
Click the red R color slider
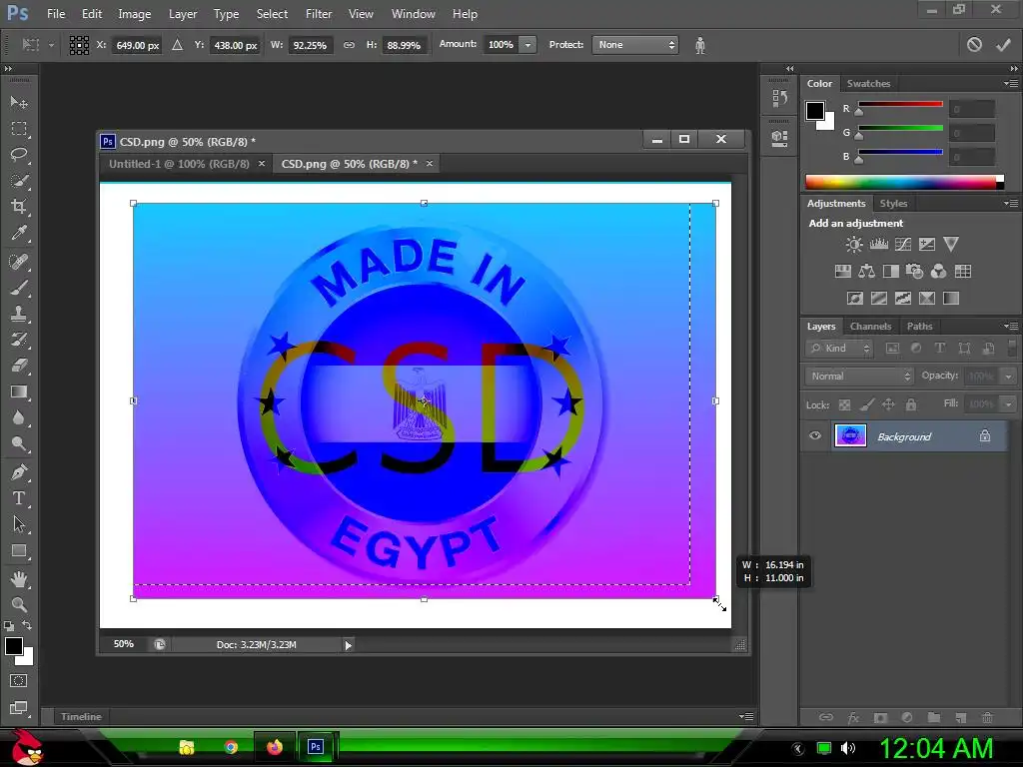tap(900, 104)
